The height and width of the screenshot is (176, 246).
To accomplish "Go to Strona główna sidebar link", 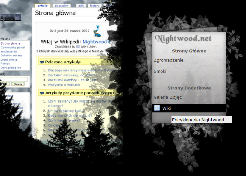I will [x=10, y=44].
